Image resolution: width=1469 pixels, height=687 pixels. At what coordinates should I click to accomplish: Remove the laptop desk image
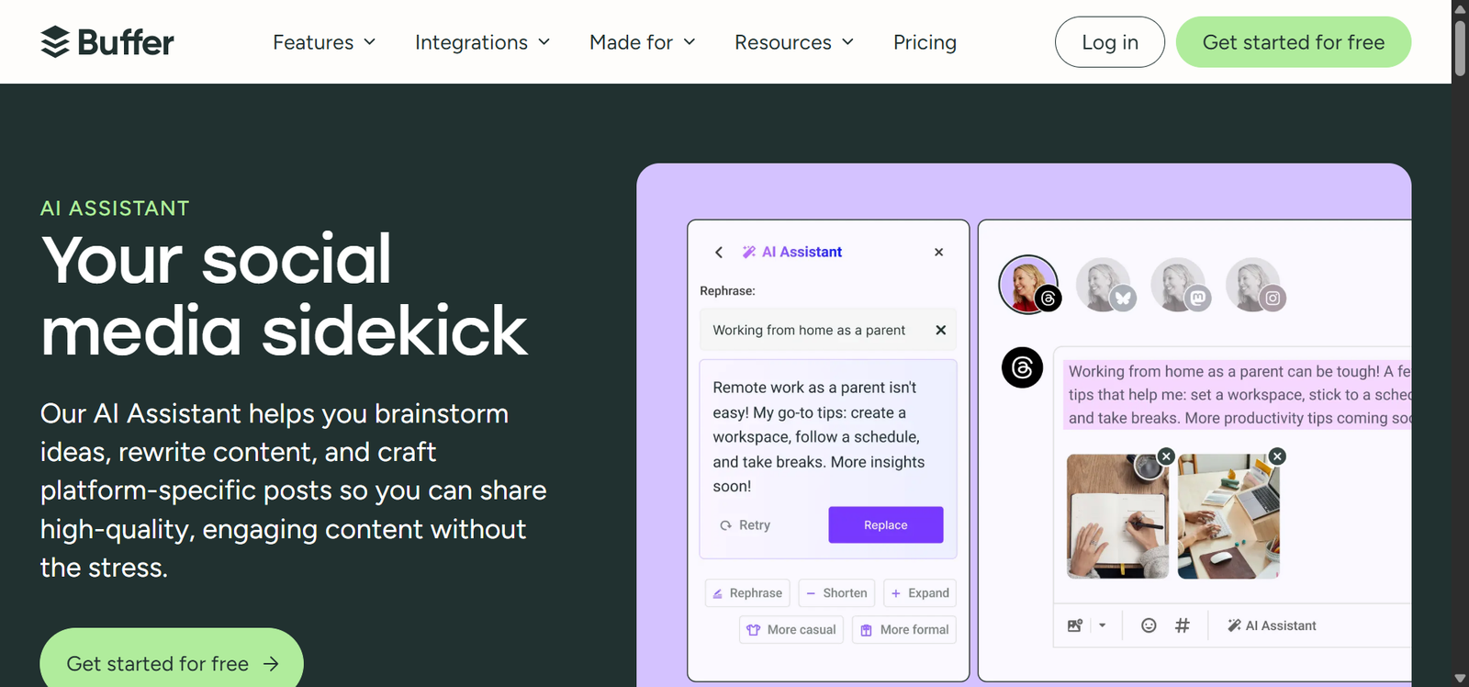coord(1277,456)
